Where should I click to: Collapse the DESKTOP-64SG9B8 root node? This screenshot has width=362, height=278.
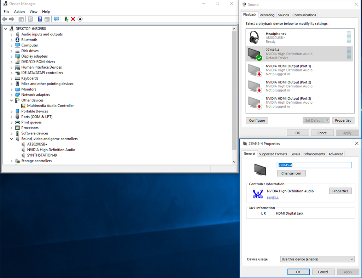(x=6, y=29)
